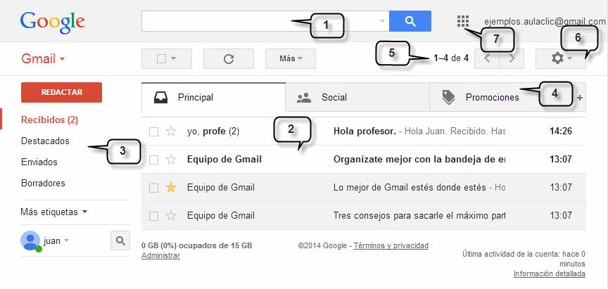608x289 pixels.
Task: Open the Google apps grid
Action: 462,22
